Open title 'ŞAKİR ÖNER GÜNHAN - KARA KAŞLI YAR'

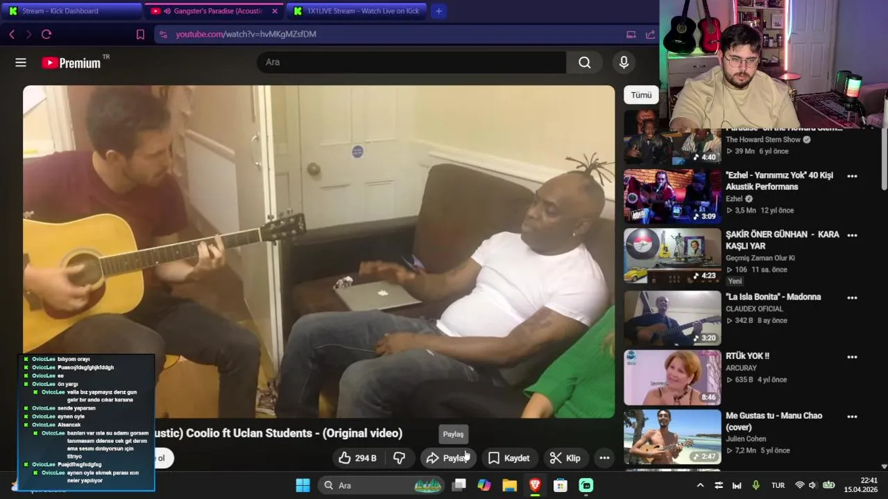(783, 240)
